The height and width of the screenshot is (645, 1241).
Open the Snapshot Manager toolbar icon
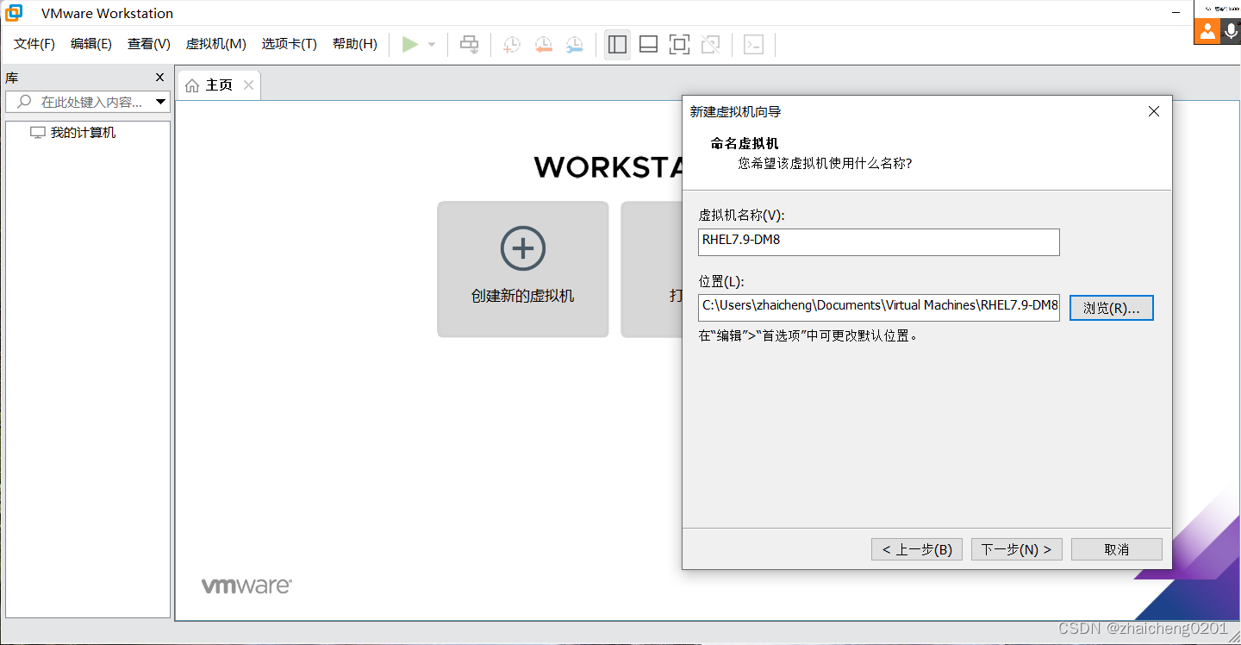(x=574, y=44)
